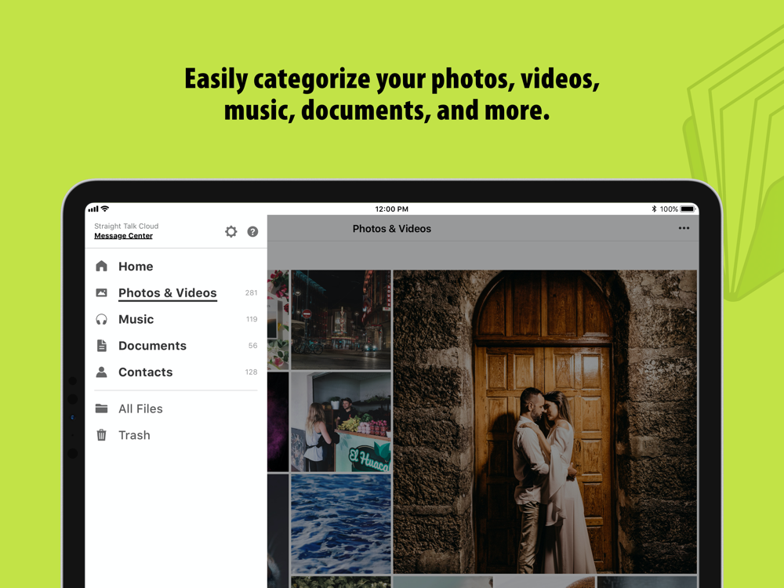Open the pink flowers photo thumbnail
This screenshot has height=588, width=784.
coord(278,320)
